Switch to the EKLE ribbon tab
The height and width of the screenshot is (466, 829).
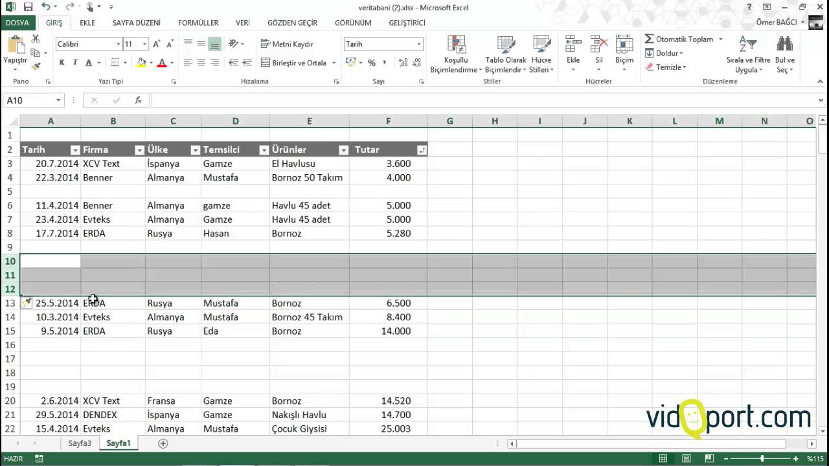(87, 23)
